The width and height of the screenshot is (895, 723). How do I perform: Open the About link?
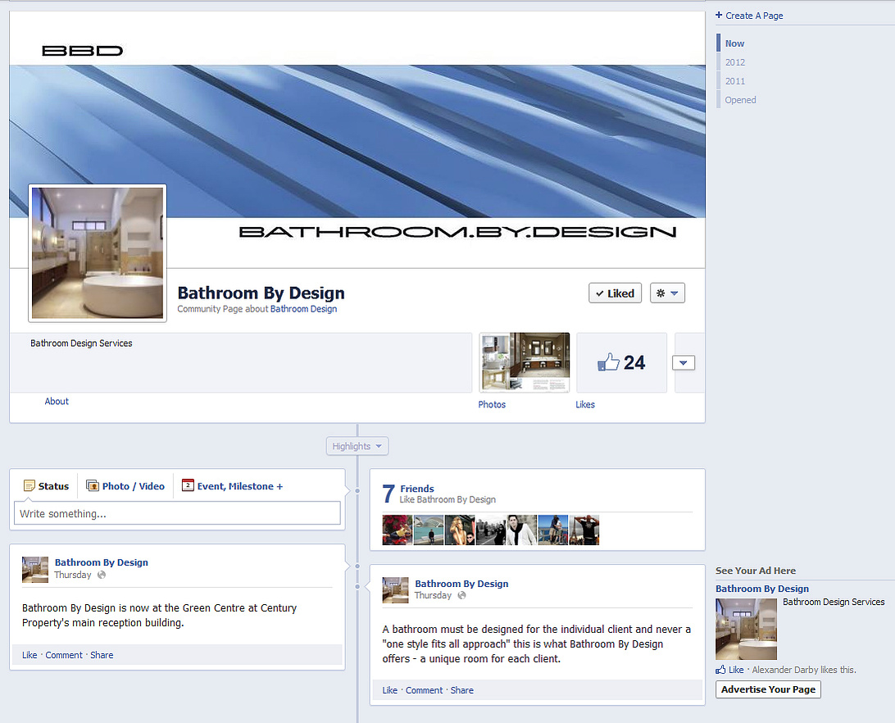57,402
